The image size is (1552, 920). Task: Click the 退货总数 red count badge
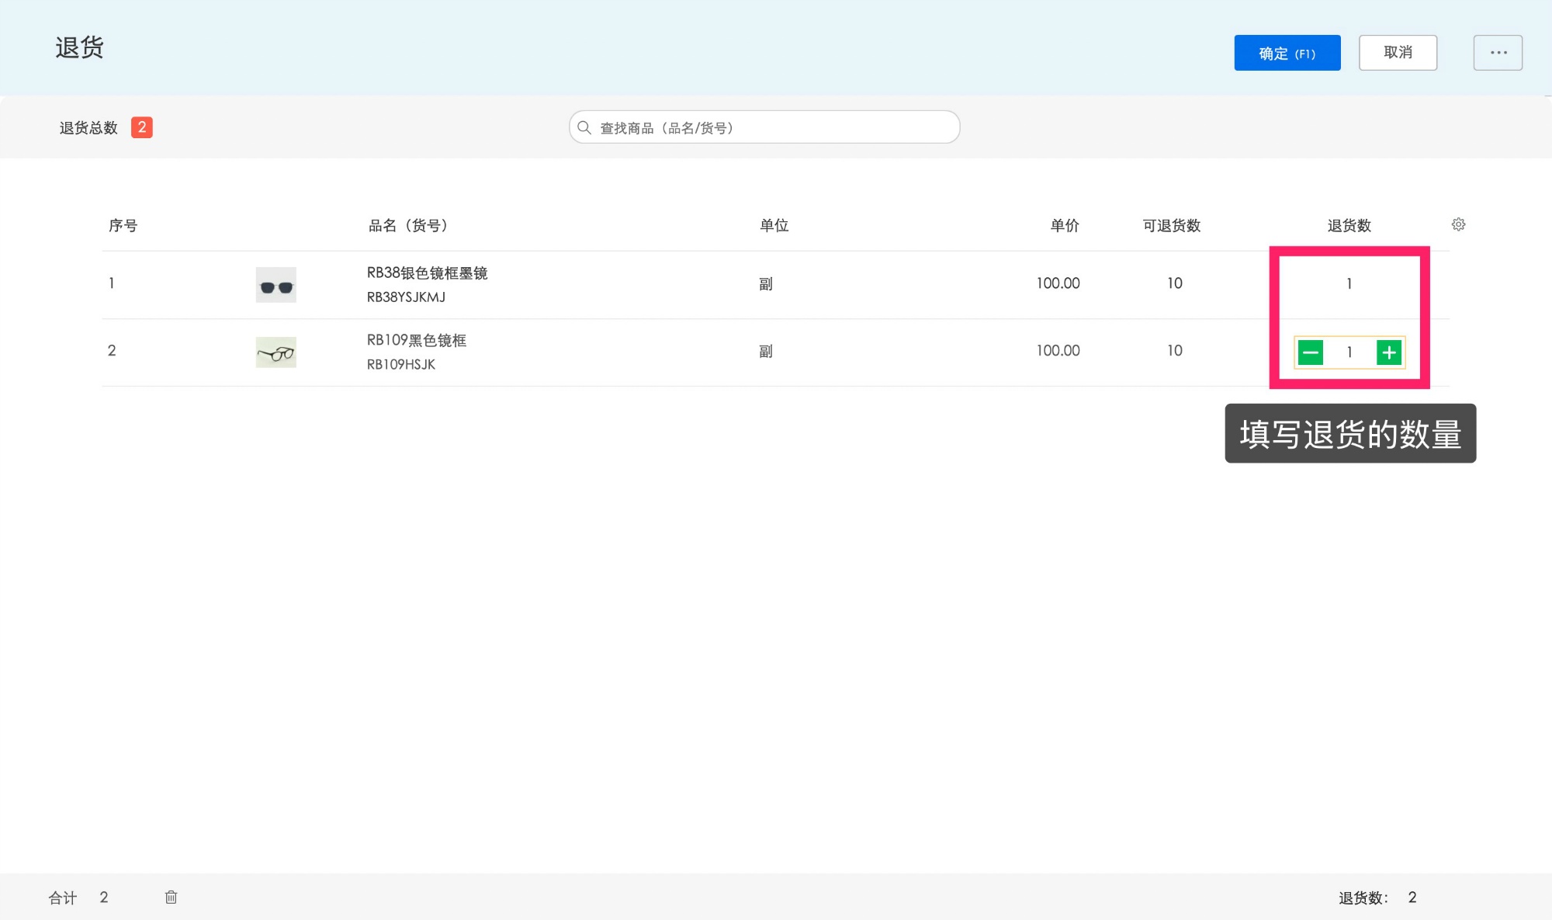[141, 127]
